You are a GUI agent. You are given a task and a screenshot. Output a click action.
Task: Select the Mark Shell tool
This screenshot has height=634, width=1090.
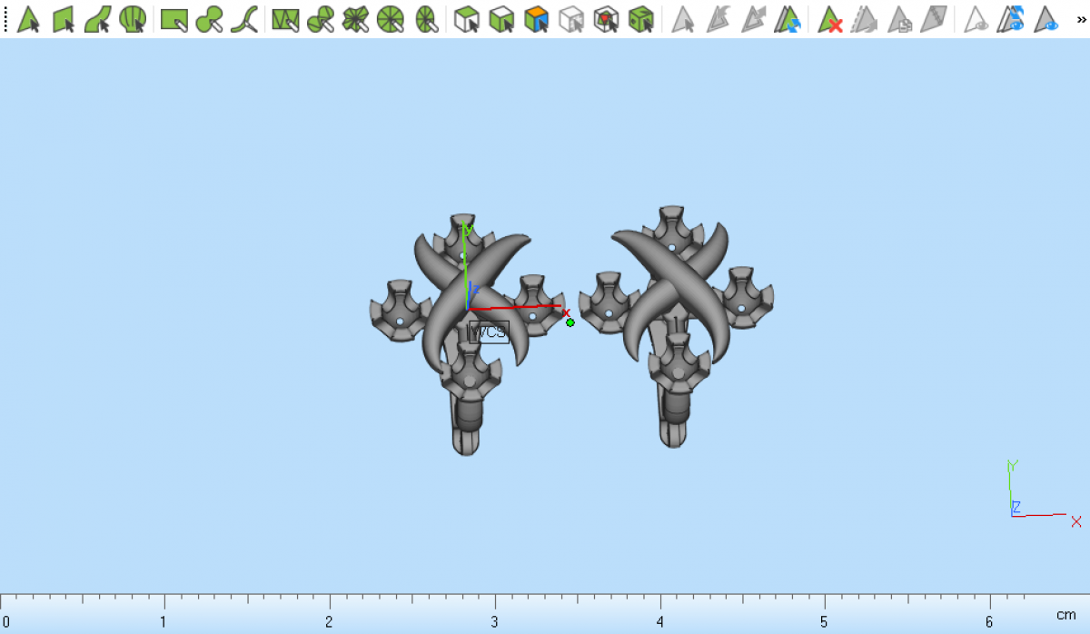click(x=133, y=18)
